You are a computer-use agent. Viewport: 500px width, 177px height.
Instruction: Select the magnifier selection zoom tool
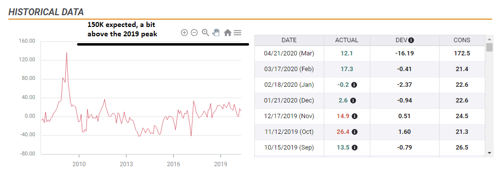(205, 32)
